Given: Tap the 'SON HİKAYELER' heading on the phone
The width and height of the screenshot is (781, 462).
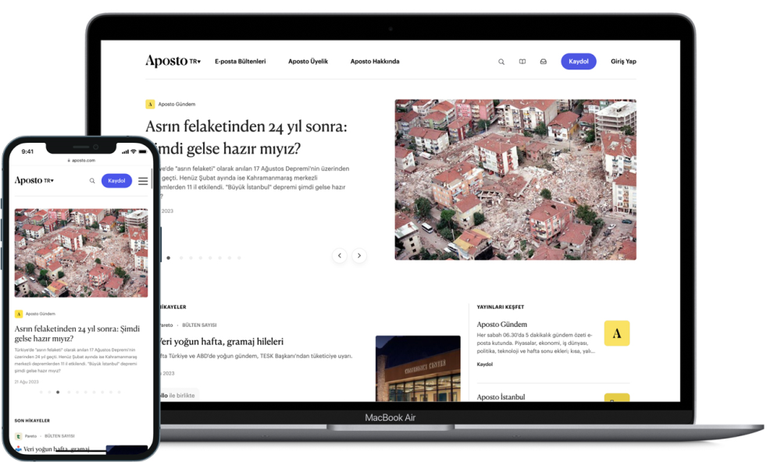Looking at the screenshot, I should pyautogui.click(x=32, y=421).
